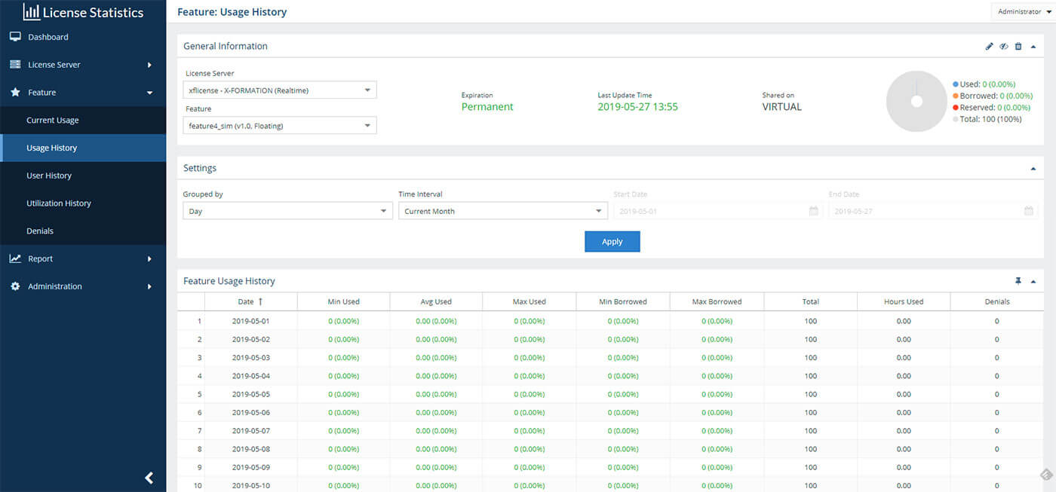Collapse the sidebar using left chevron
This screenshot has width=1056, height=492.
tap(149, 478)
